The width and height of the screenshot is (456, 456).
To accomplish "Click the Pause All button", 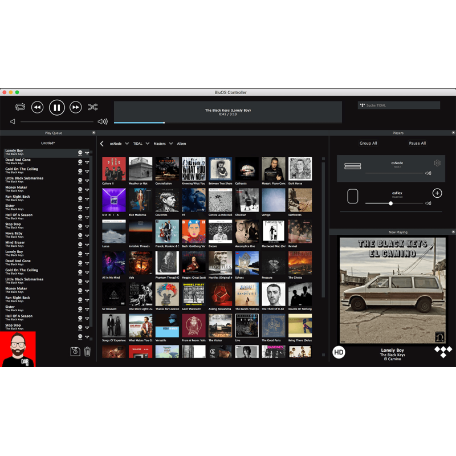I will point(417,143).
